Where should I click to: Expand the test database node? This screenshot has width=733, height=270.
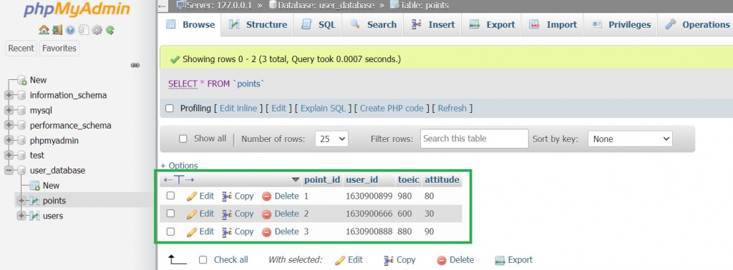click(9, 155)
